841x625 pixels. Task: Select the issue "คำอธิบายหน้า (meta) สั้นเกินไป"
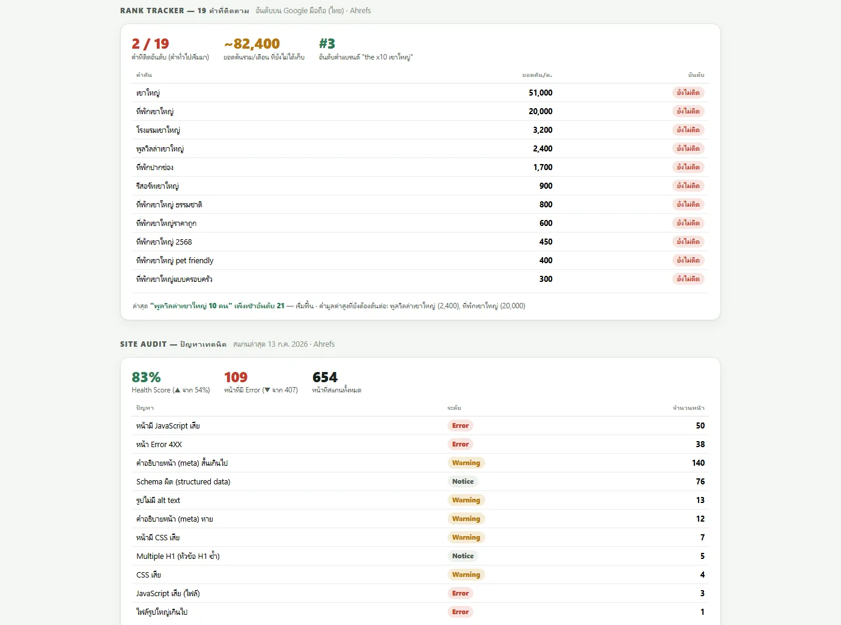click(182, 463)
